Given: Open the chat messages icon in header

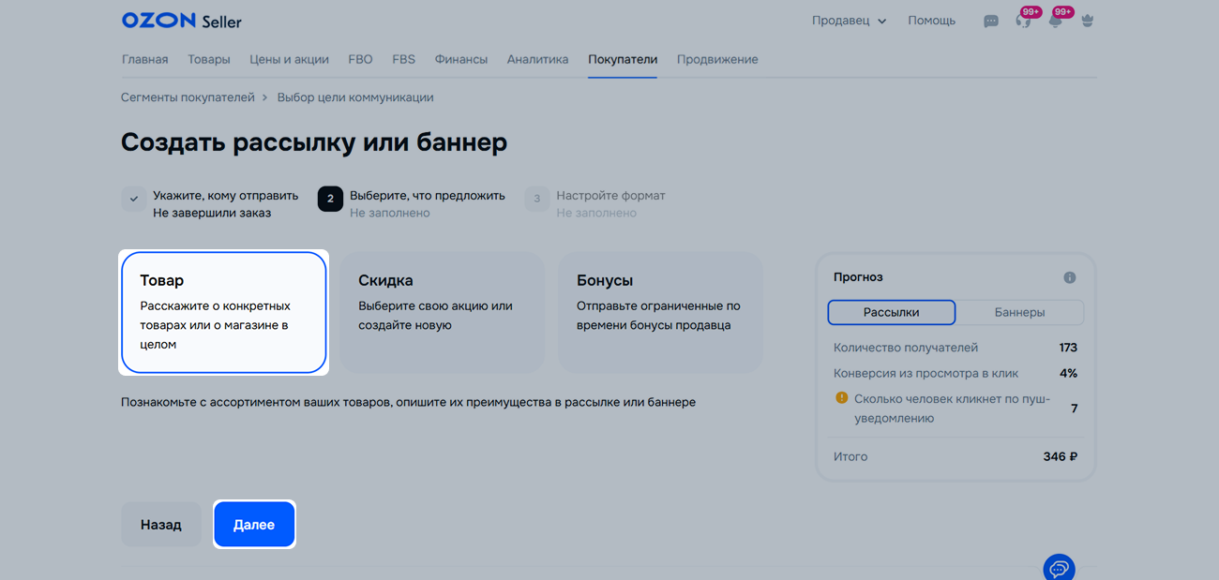Looking at the screenshot, I should coord(990,22).
